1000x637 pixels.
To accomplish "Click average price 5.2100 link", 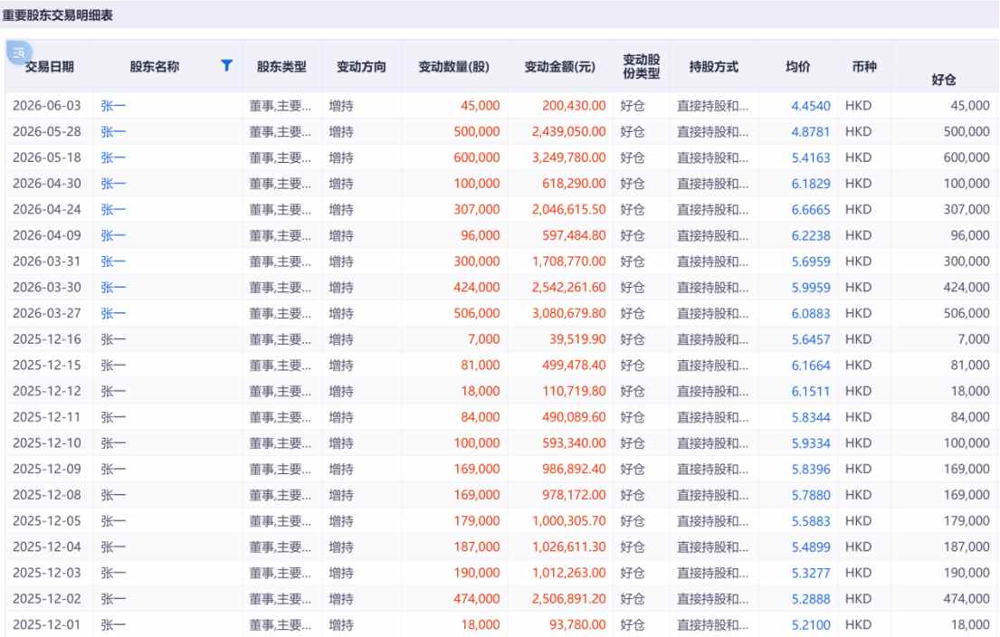I will (x=811, y=625).
